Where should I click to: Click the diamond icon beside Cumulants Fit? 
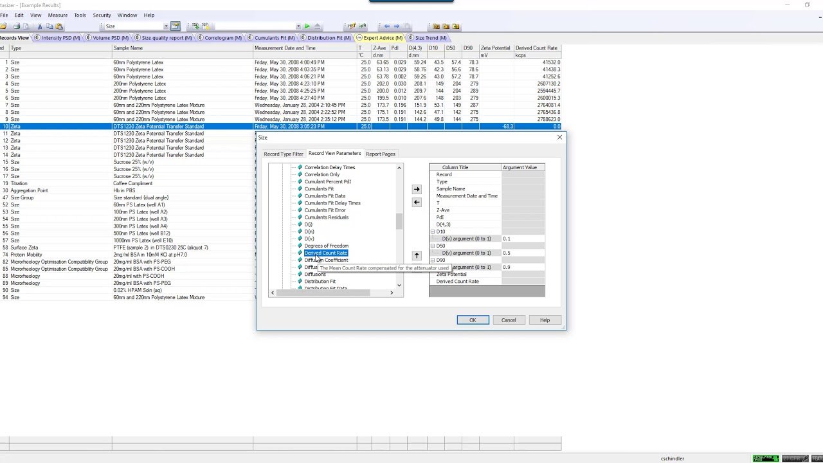(x=300, y=188)
